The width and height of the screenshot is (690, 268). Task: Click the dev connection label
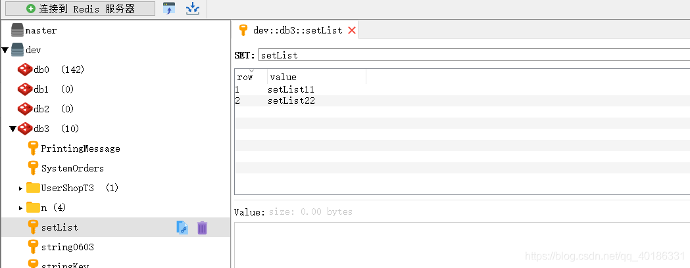tap(34, 50)
